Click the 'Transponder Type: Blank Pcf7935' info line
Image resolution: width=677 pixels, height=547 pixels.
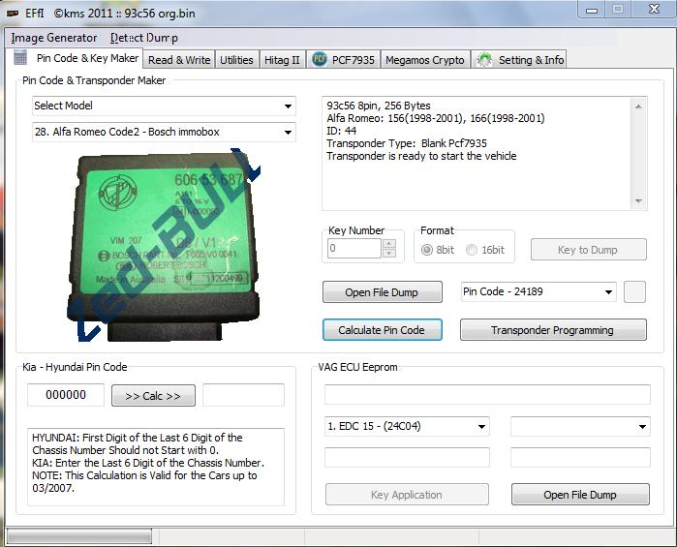tap(406, 143)
